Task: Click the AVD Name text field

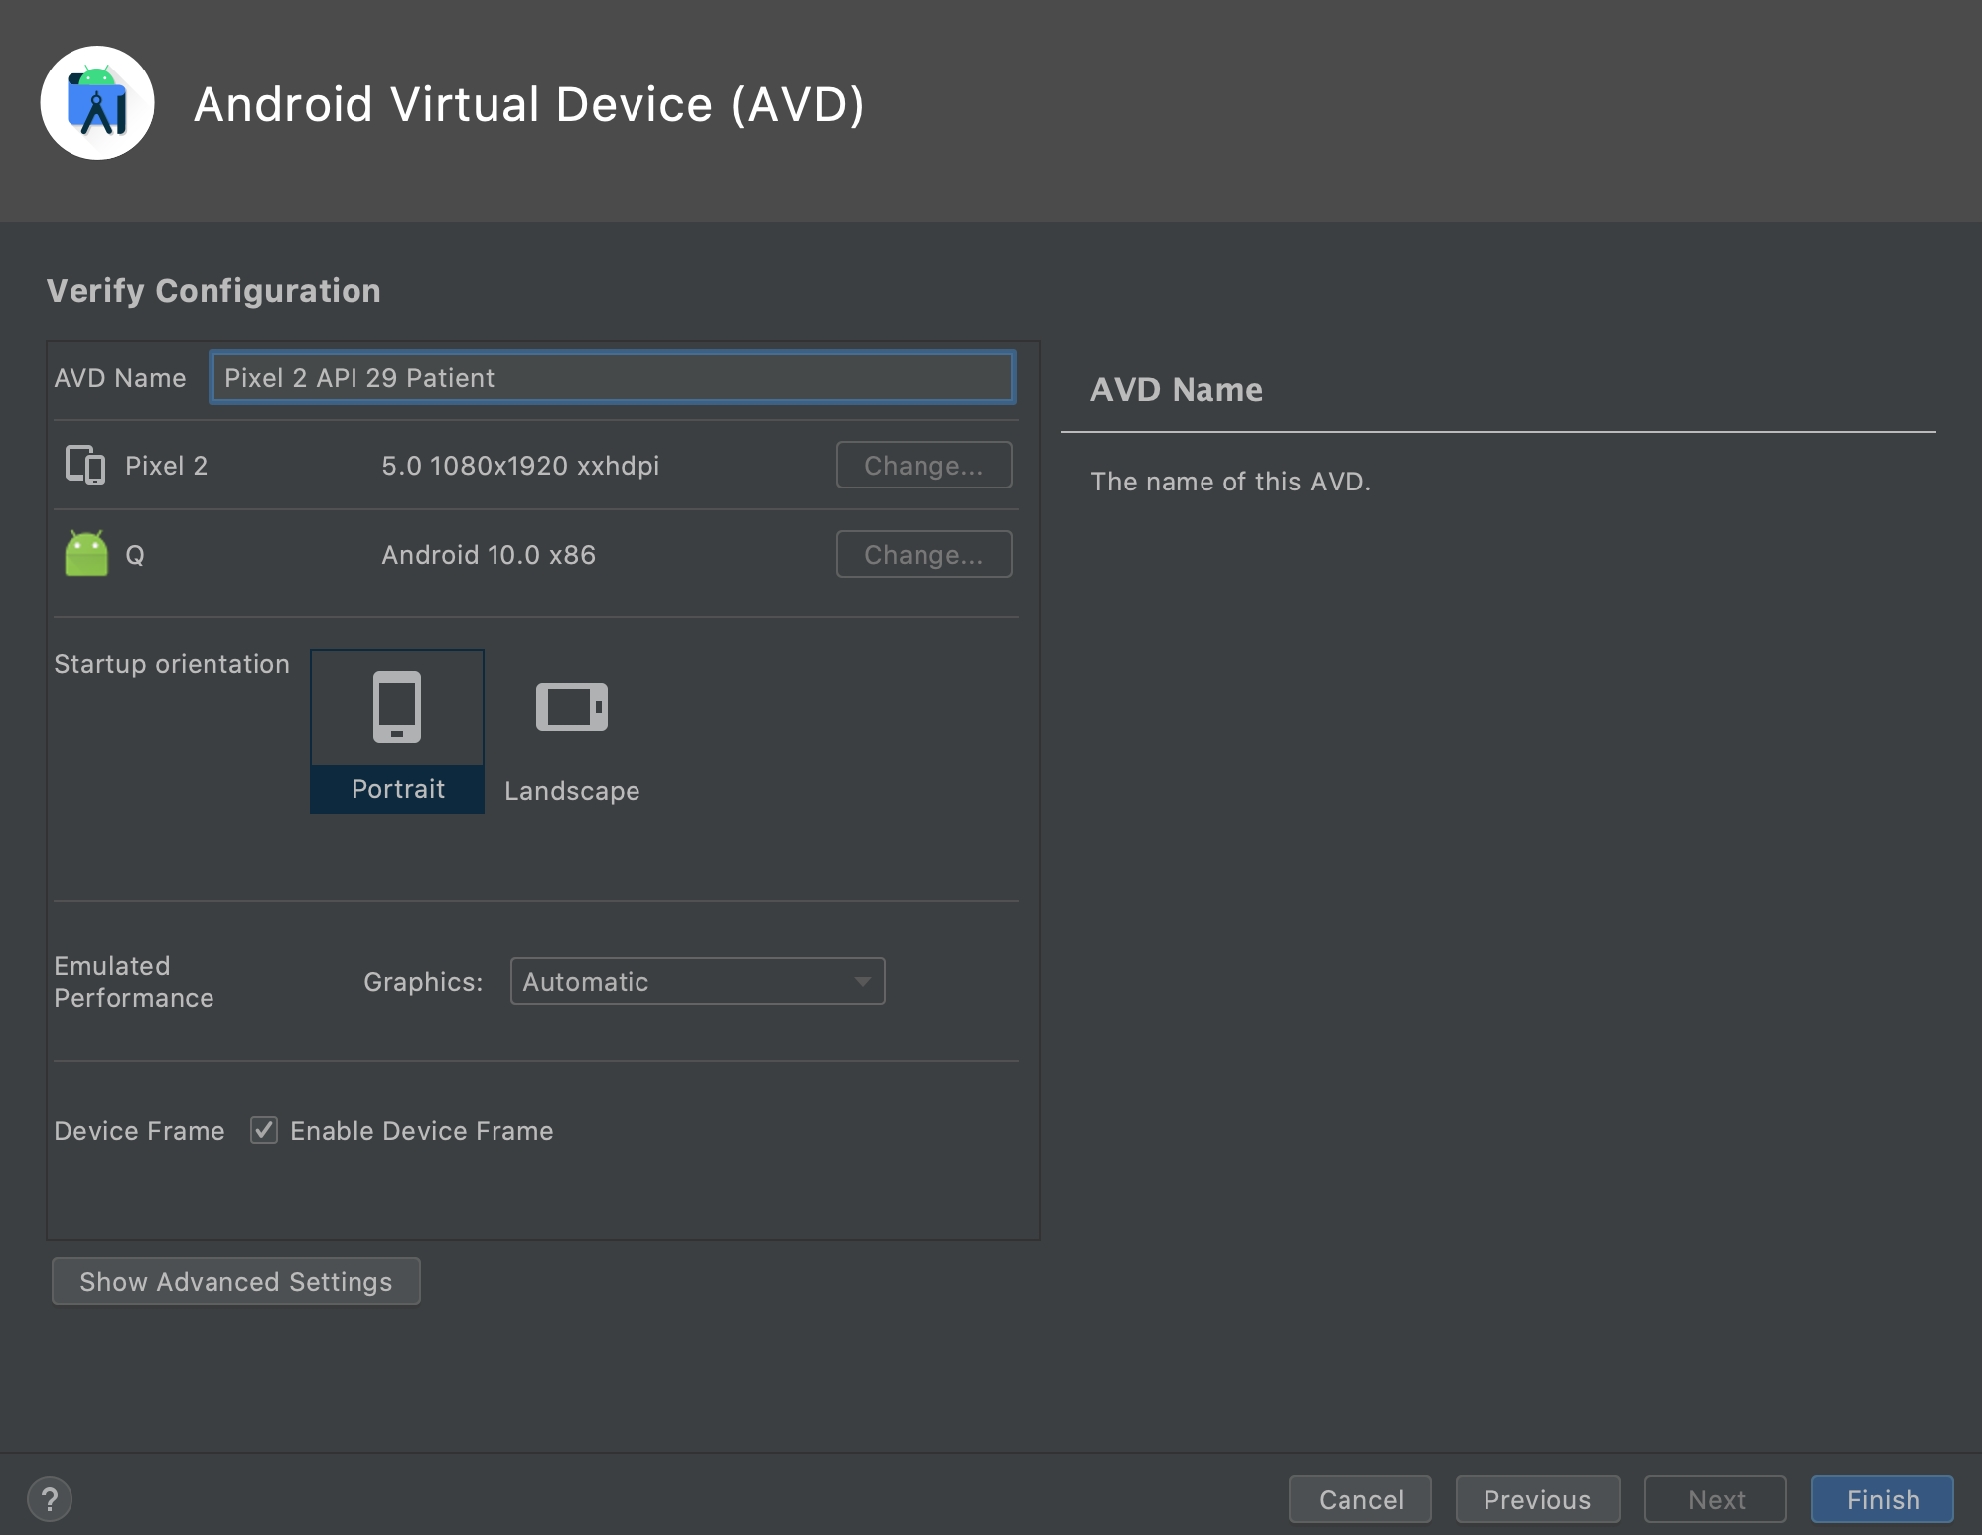Action: coord(612,377)
